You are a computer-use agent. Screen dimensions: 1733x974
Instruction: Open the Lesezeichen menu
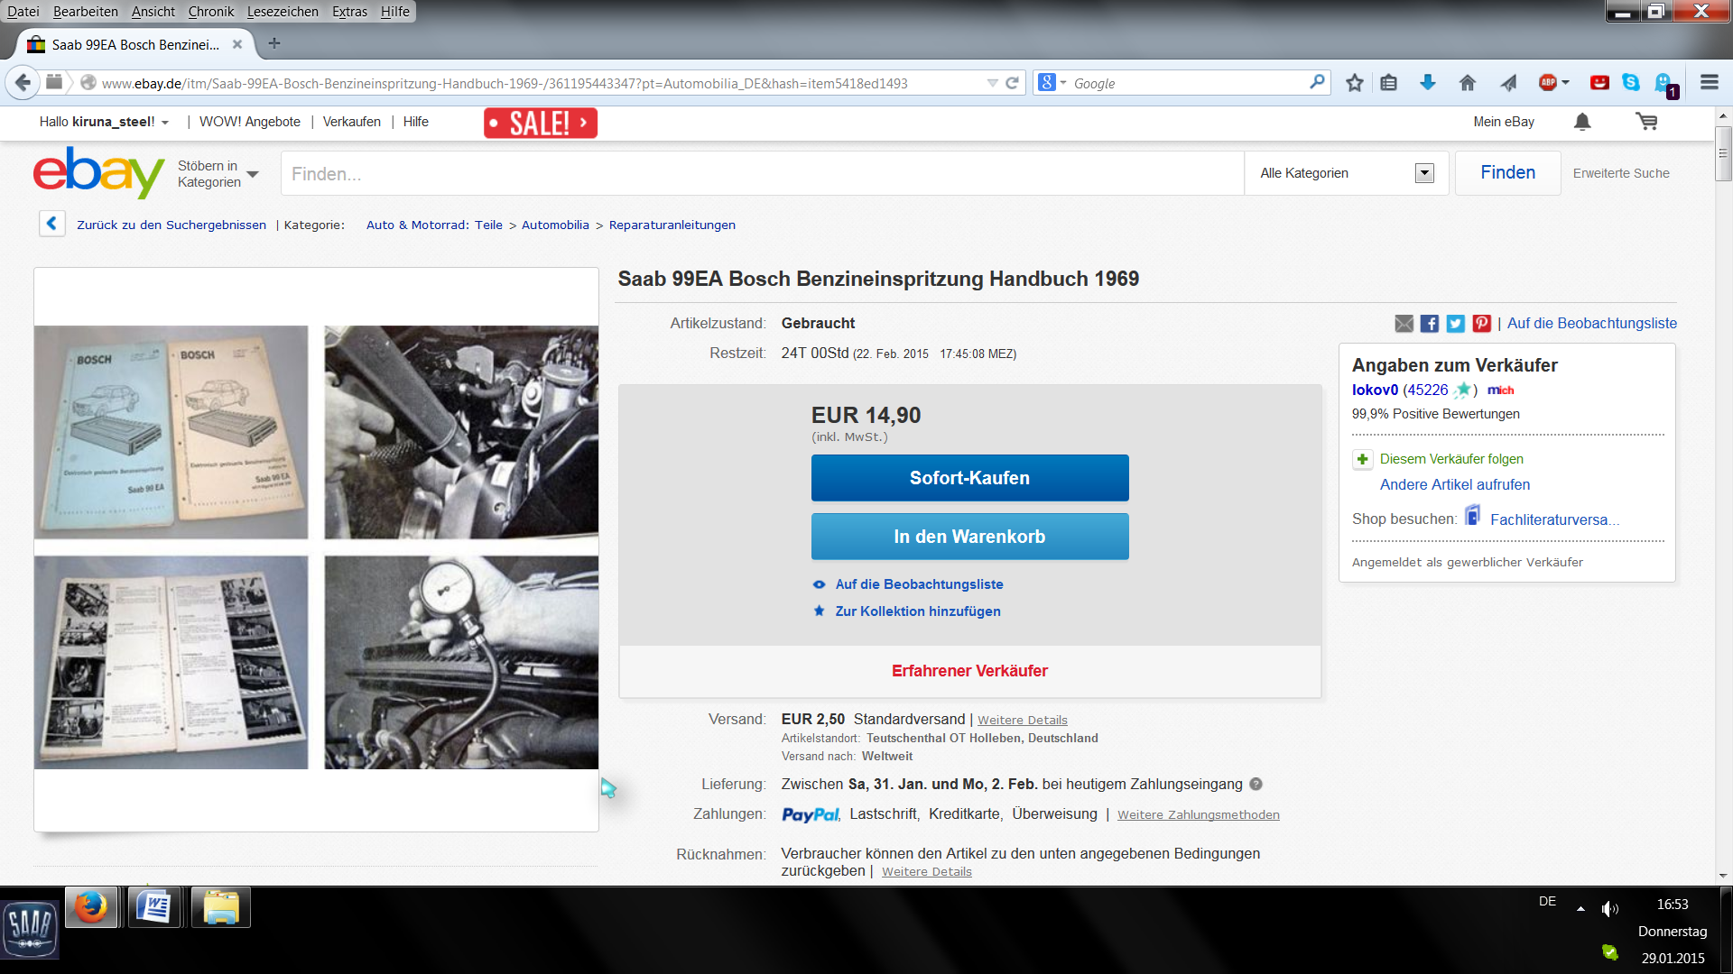283,12
